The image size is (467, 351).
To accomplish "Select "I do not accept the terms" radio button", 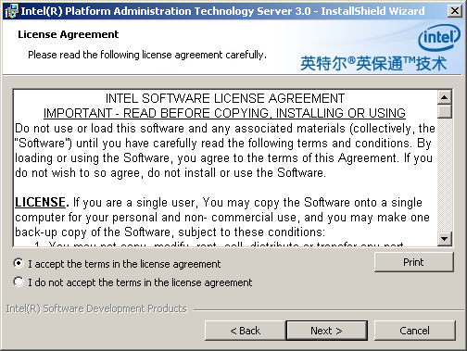I will point(19,282).
